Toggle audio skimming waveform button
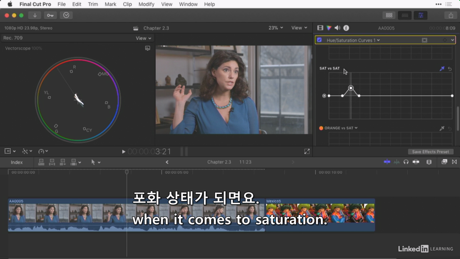460x259 pixels. click(397, 162)
